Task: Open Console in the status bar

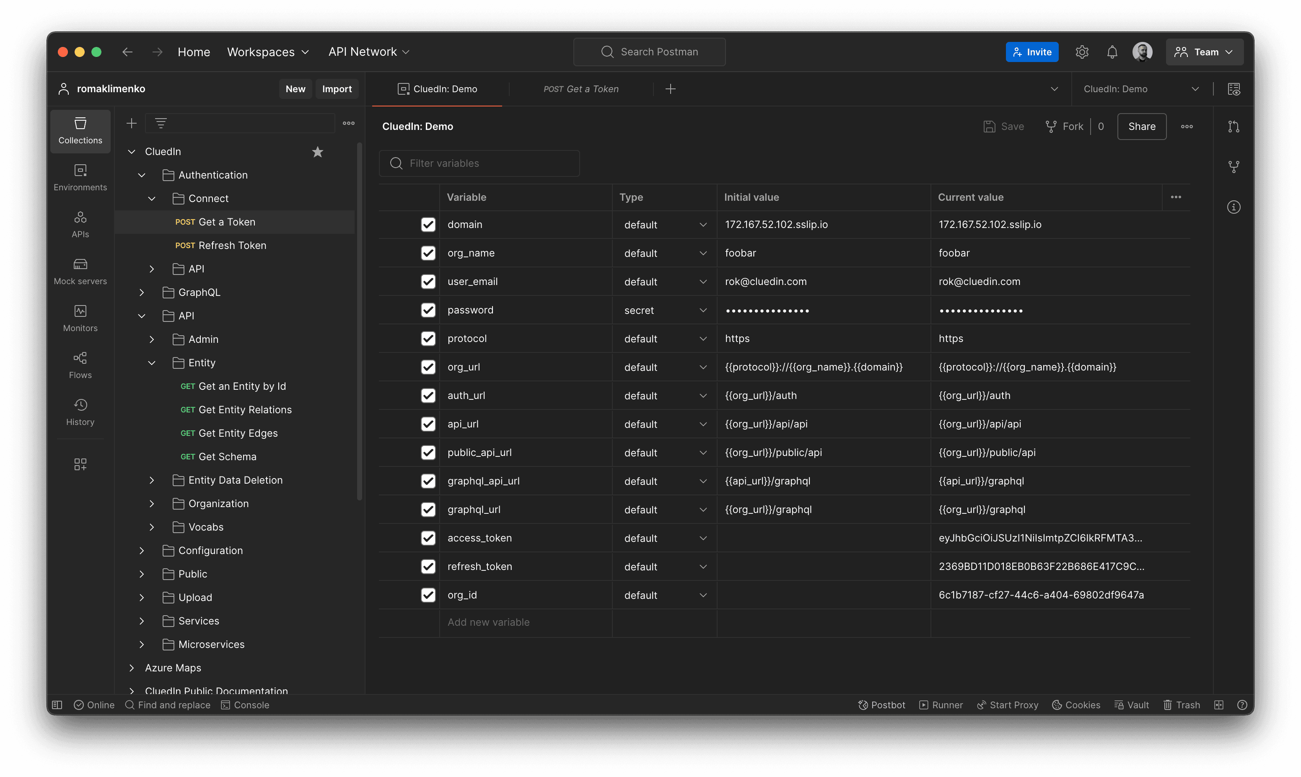Action: (x=245, y=705)
